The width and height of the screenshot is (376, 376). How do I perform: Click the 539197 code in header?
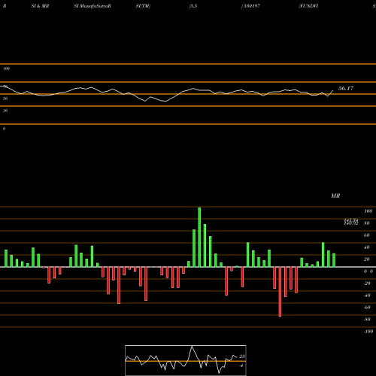(x=251, y=6)
